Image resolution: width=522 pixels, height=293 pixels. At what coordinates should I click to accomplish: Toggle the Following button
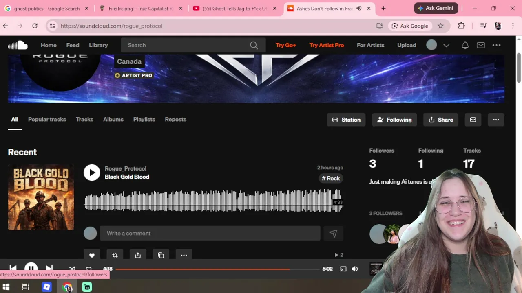click(x=394, y=120)
